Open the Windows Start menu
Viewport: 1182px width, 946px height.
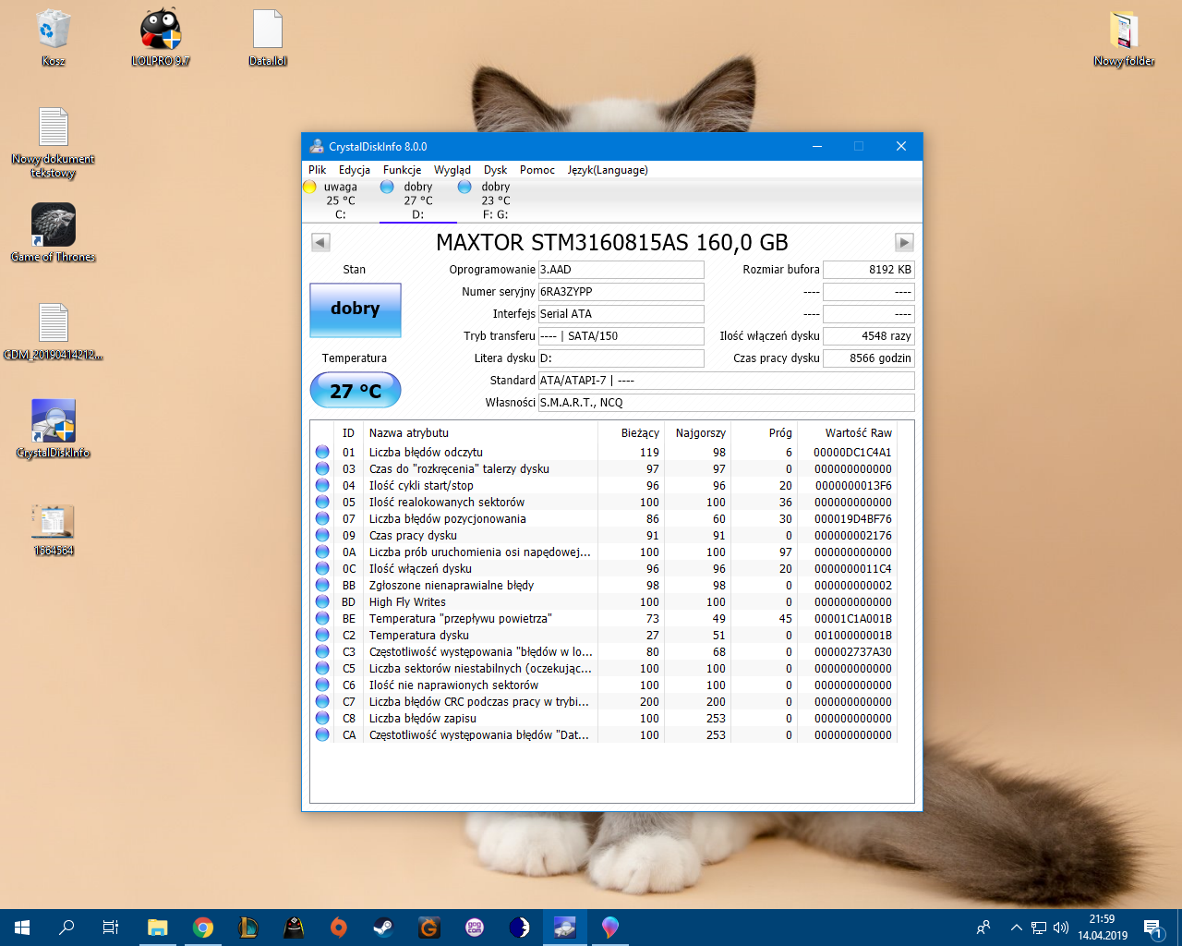point(22,928)
